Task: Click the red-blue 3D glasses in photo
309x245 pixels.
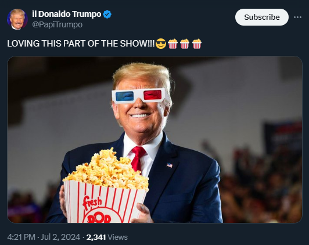Action: (x=140, y=95)
